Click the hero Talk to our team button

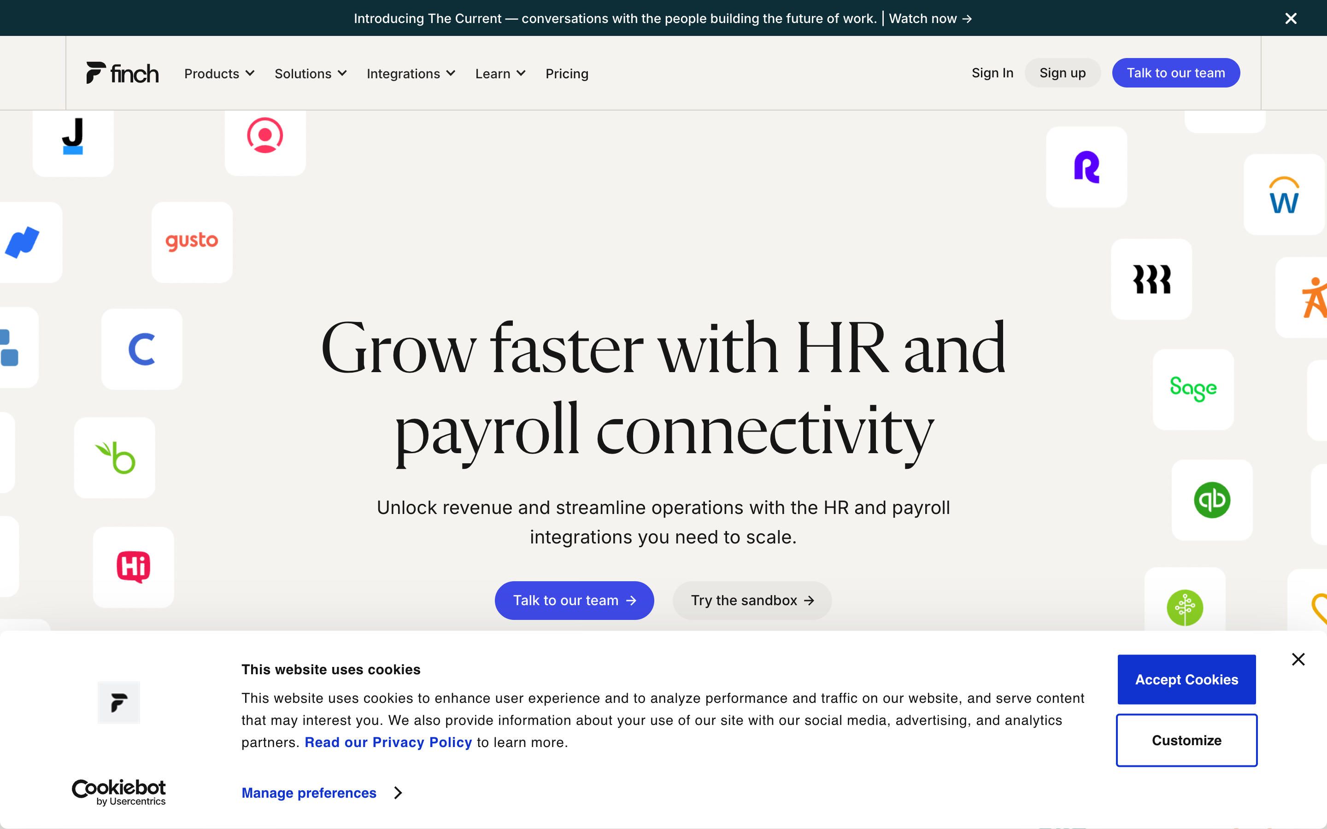point(574,601)
